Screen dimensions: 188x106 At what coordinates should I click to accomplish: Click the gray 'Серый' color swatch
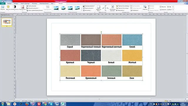coord(70,40)
